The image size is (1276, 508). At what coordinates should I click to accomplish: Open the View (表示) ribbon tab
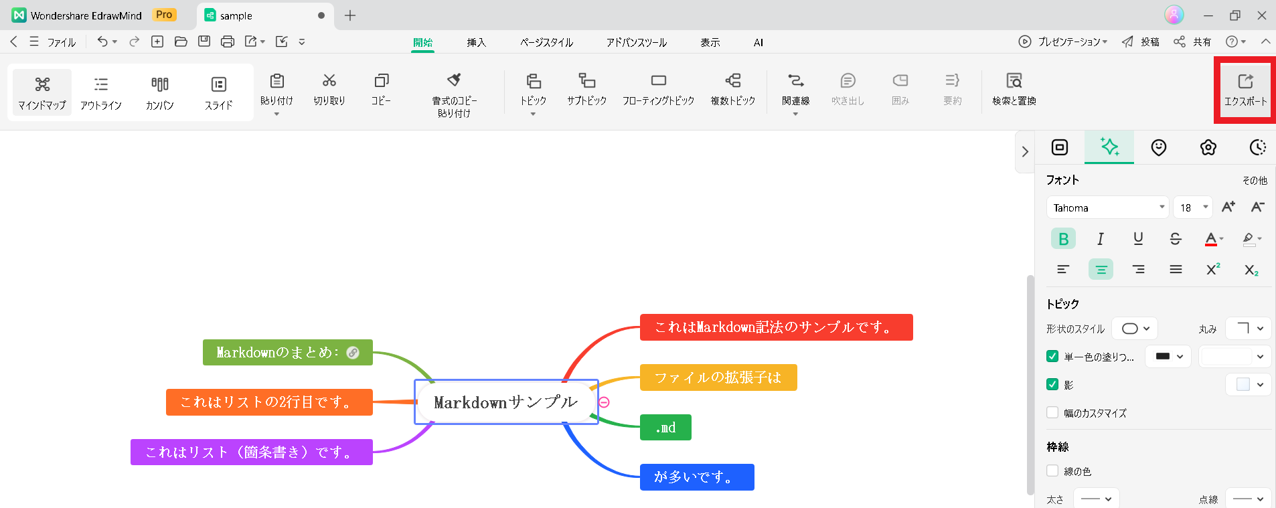(710, 42)
